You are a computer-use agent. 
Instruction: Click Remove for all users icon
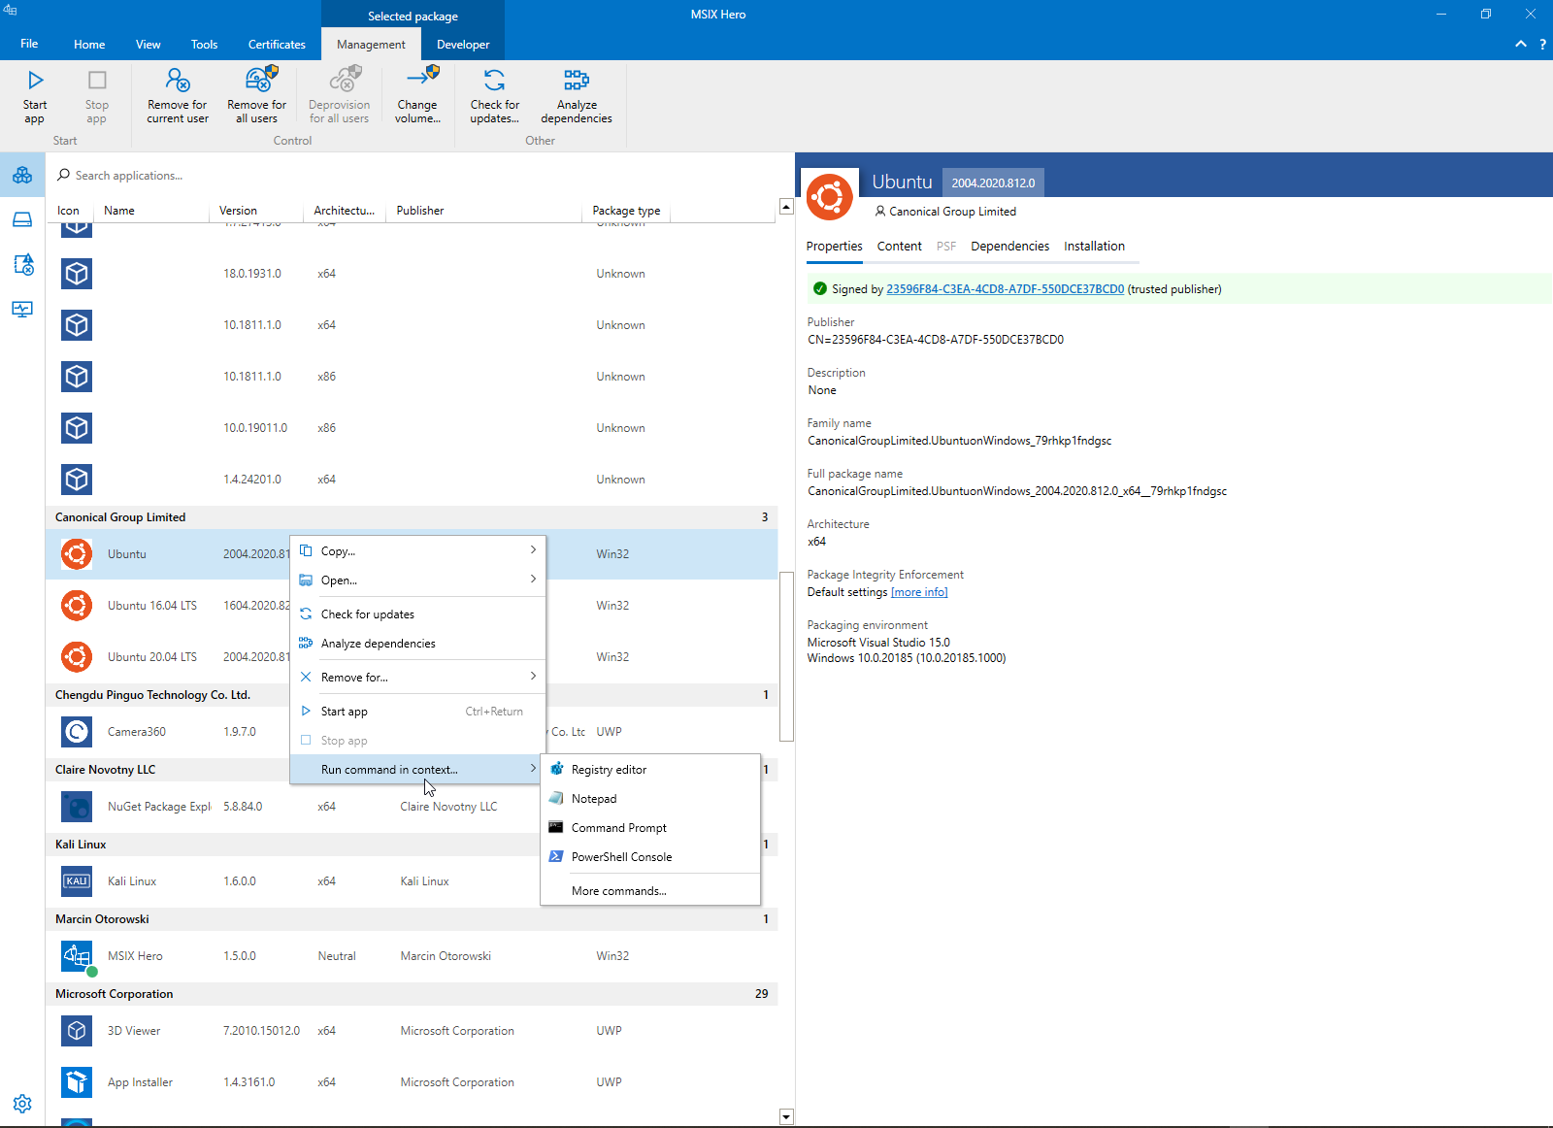pos(259,79)
